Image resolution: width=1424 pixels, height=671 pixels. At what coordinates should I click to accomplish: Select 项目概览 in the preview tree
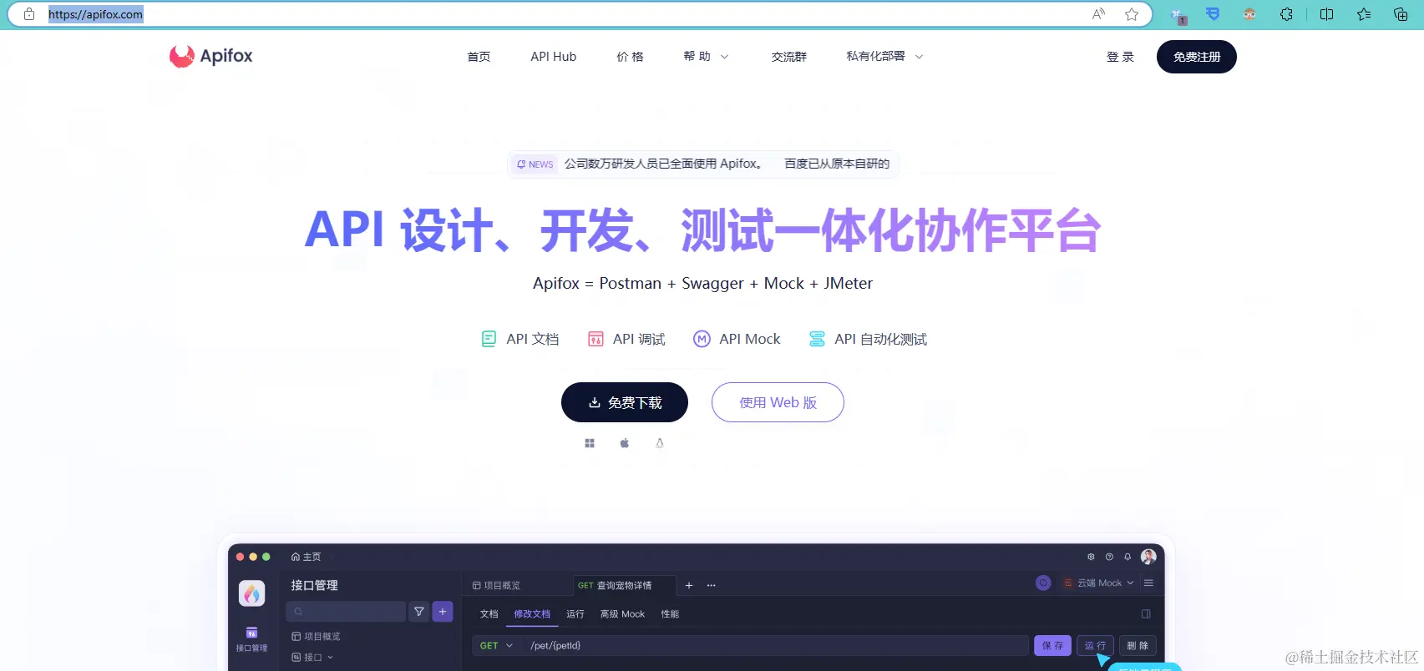coord(316,636)
